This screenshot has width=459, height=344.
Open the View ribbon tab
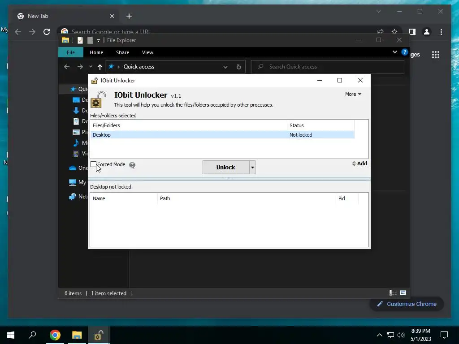pyautogui.click(x=147, y=52)
